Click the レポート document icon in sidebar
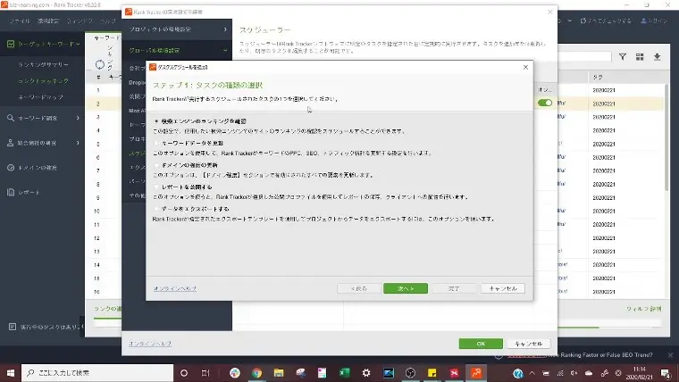This screenshot has width=679, height=382. click(10, 192)
